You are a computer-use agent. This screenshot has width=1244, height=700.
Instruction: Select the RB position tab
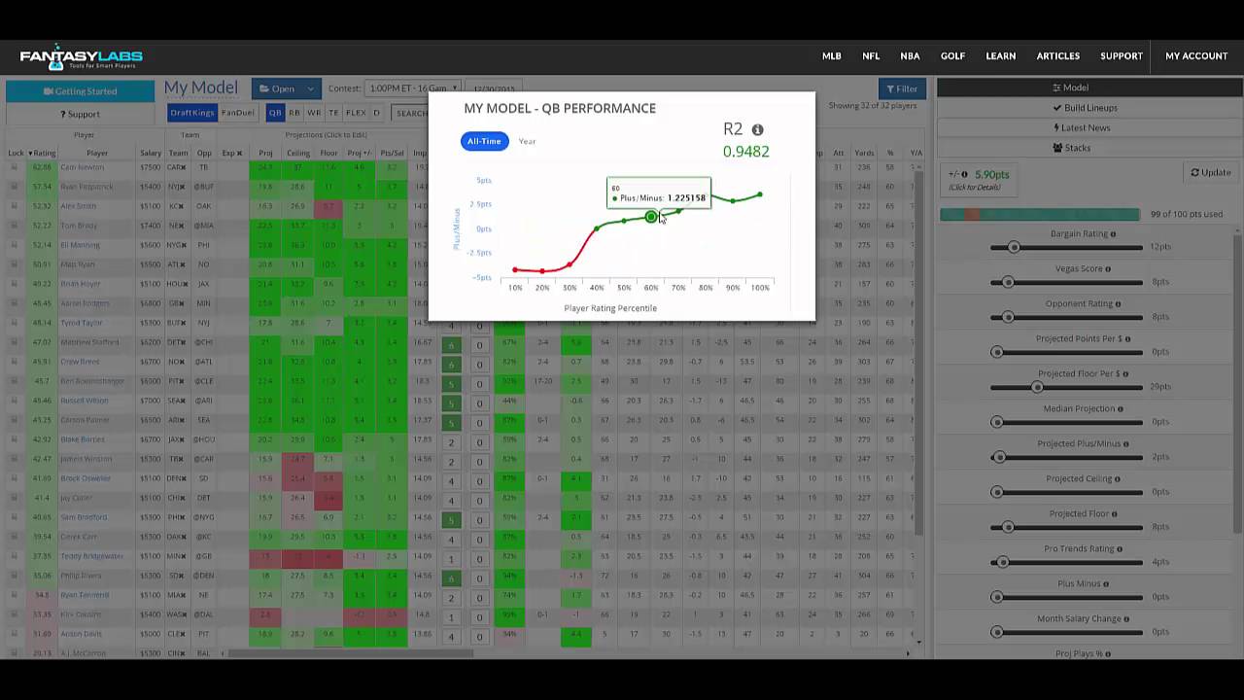(294, 113)
